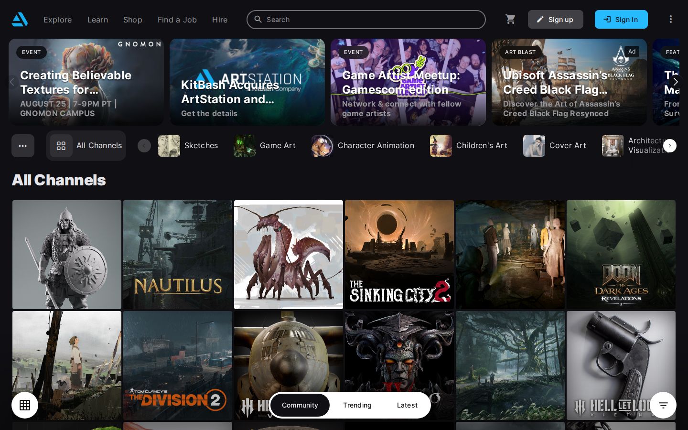Open the channel options ellipsis button

click(x=23, y=146)
